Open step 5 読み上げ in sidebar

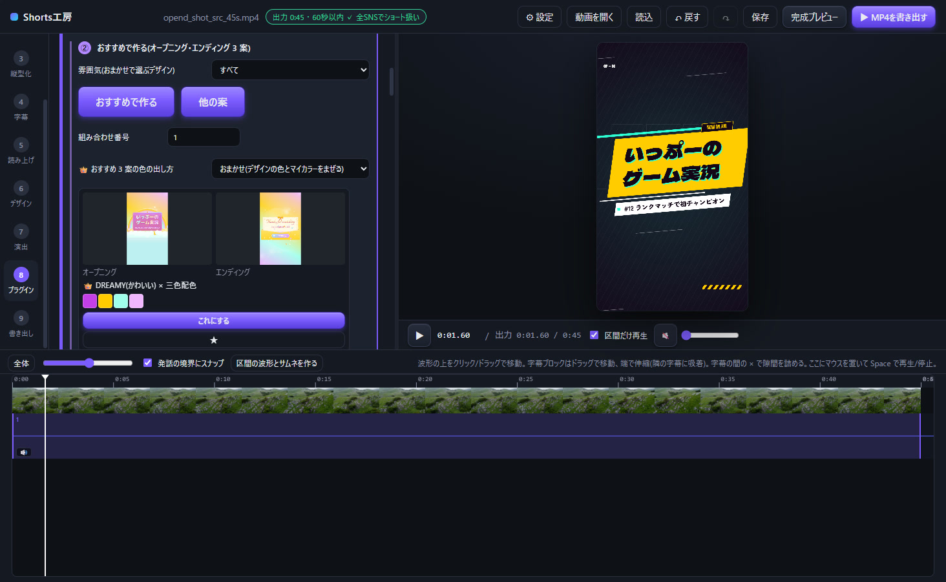pyautogui.click(x=21, y=151)
